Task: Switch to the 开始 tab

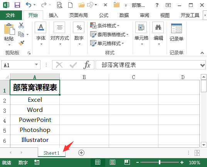Action: coord(33,15)
